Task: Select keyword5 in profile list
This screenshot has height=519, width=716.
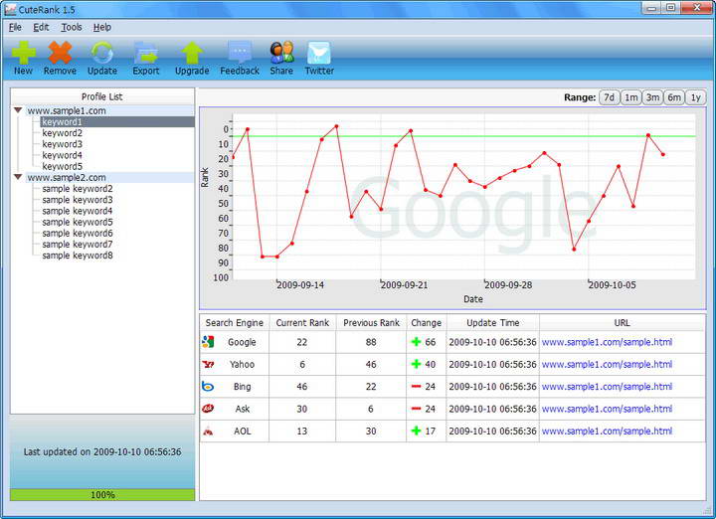Action: [x=62, y=166]
